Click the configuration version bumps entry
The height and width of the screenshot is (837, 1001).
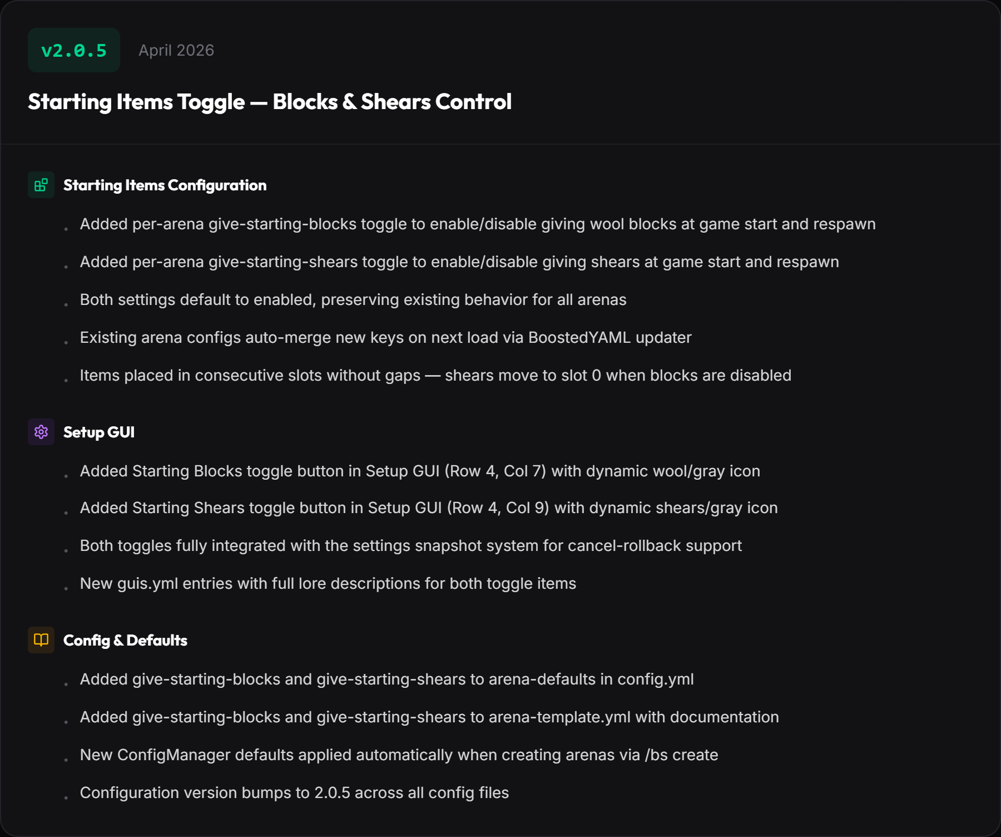coord(294,792)
